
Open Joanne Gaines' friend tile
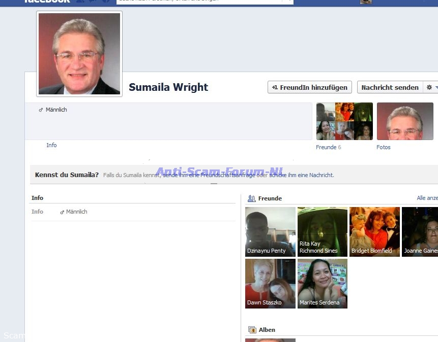coord(420,231)
